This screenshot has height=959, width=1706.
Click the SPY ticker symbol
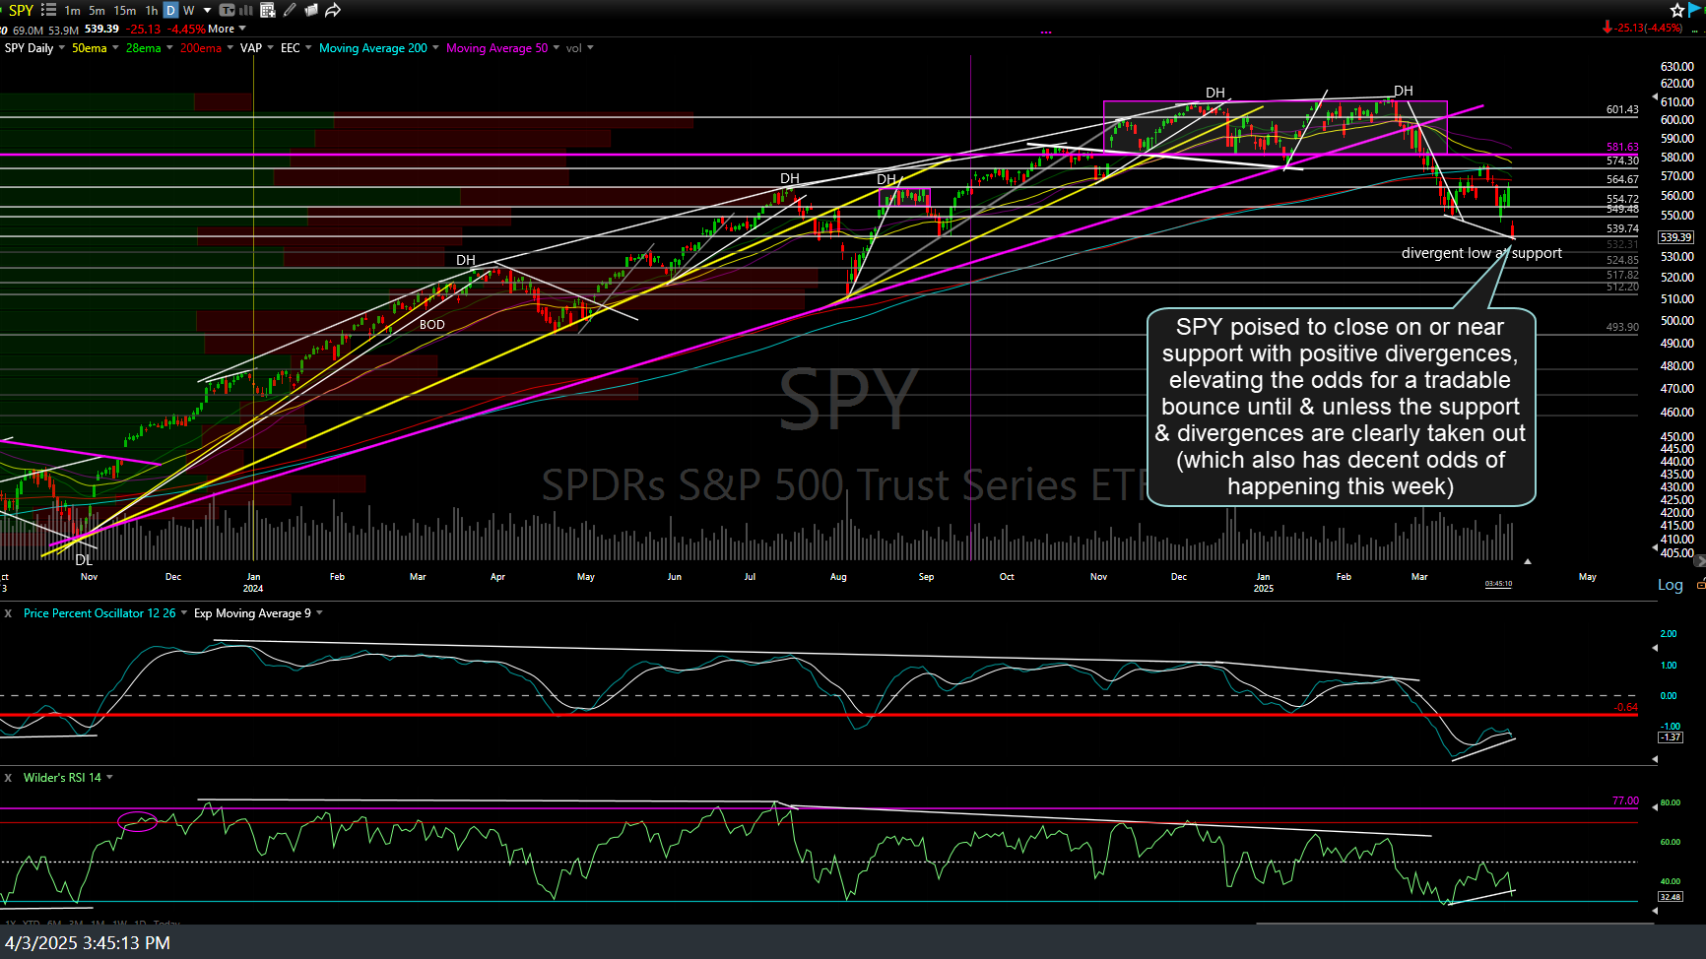21,10
